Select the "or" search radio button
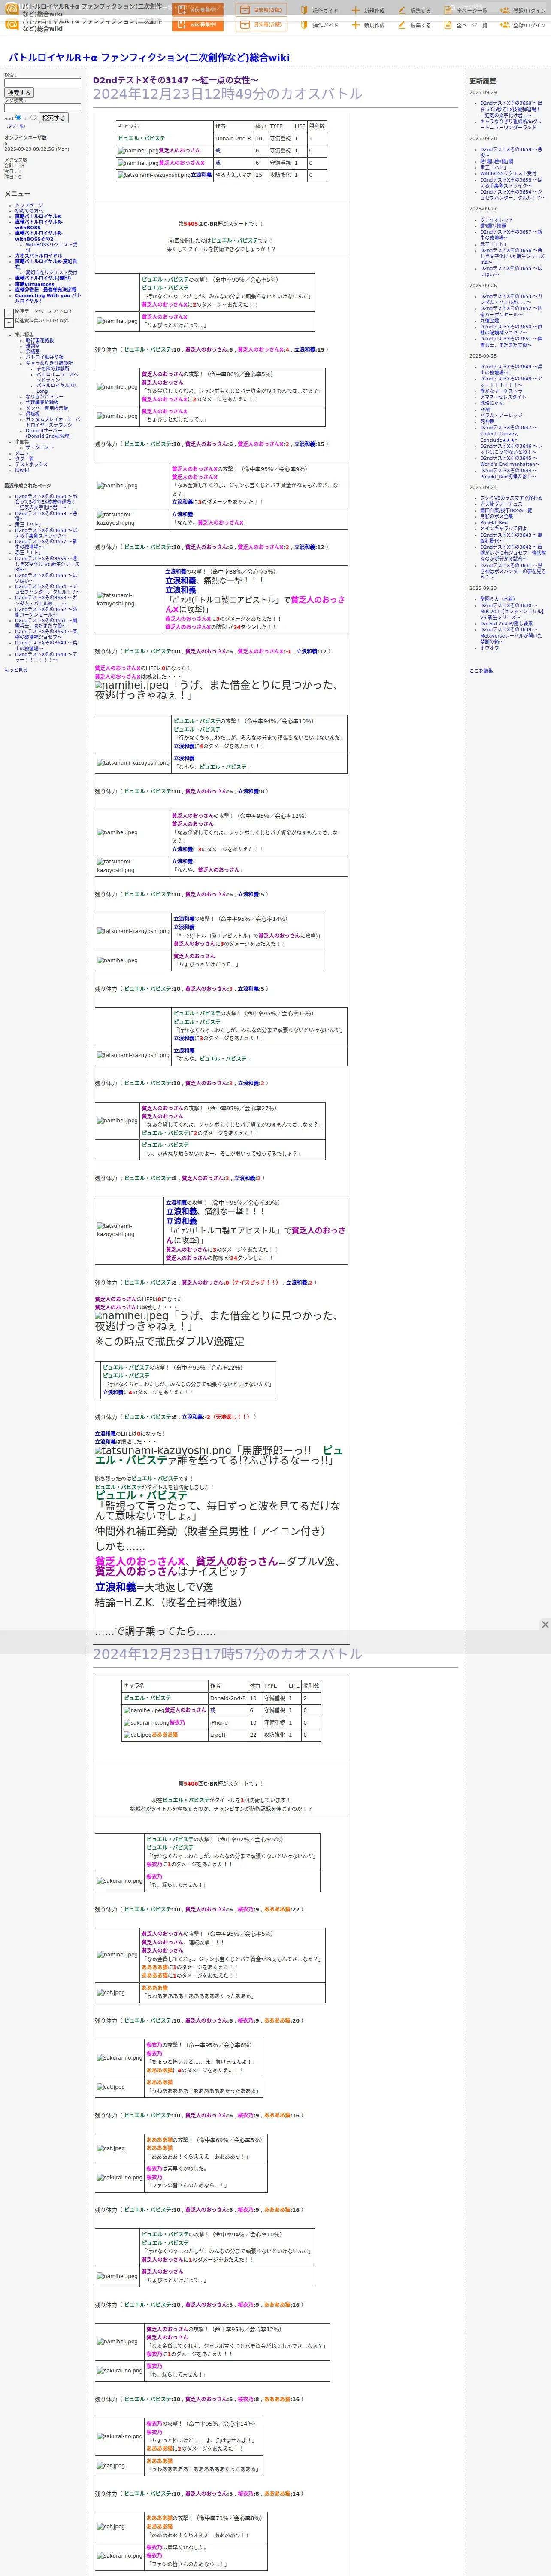 33,118
